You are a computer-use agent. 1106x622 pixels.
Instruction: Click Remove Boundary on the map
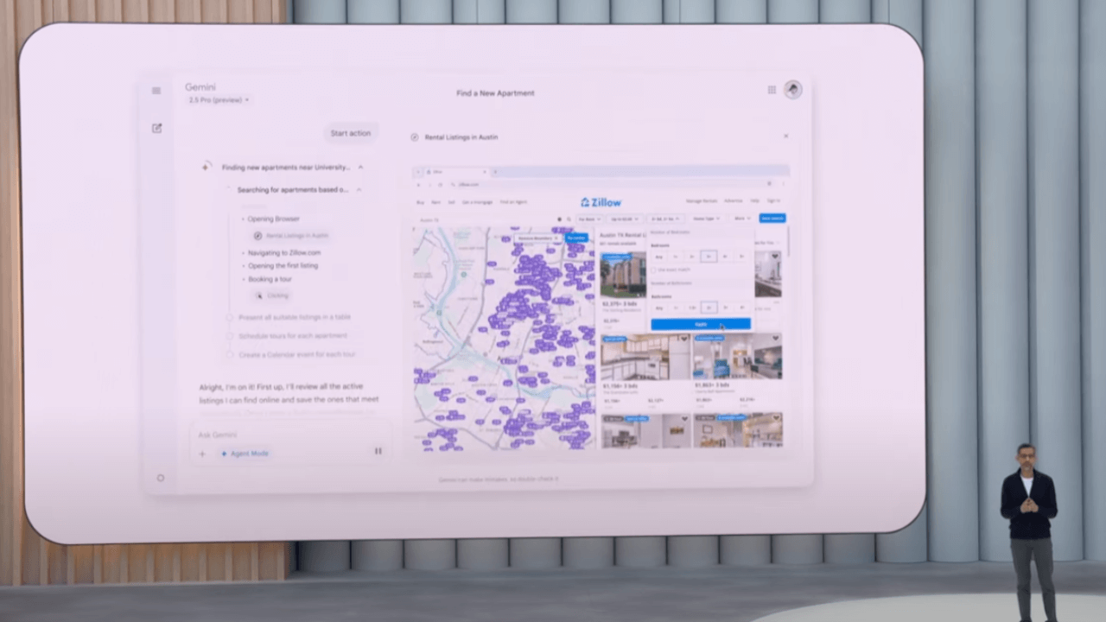[x=537, y=238]
